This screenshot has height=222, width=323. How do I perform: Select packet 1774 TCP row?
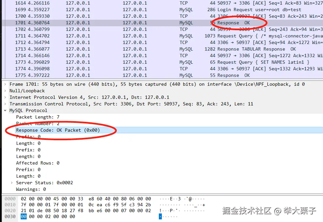click(x=162, y=69)
